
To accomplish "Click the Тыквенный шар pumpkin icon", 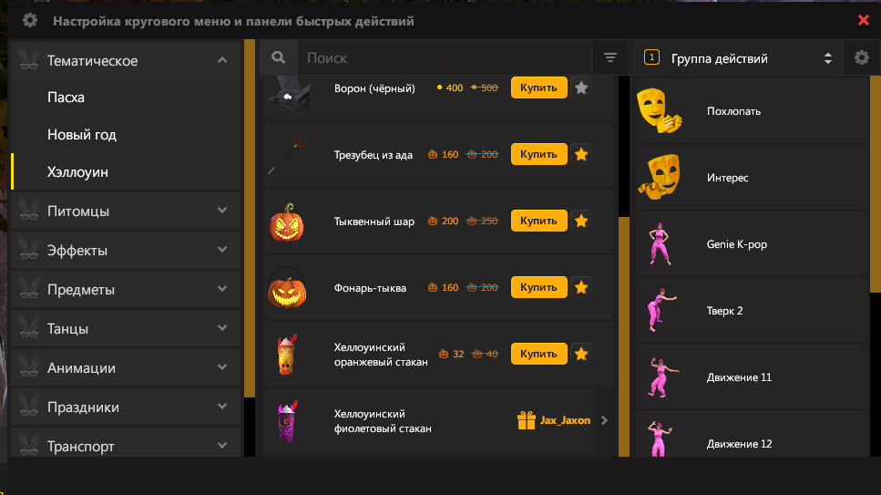I will click(x=287, y=222).
